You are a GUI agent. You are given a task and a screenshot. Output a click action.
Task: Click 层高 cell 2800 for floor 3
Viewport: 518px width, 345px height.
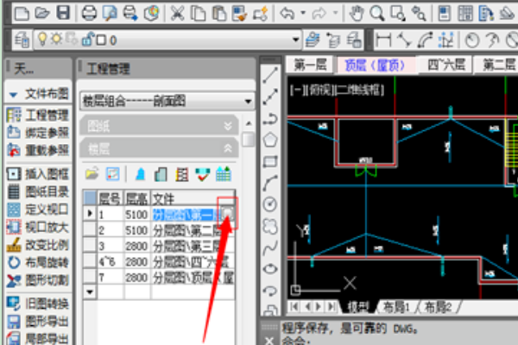[x=136, y=246]
